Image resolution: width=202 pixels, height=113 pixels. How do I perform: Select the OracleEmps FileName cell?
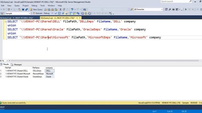[x=38, y=77]
